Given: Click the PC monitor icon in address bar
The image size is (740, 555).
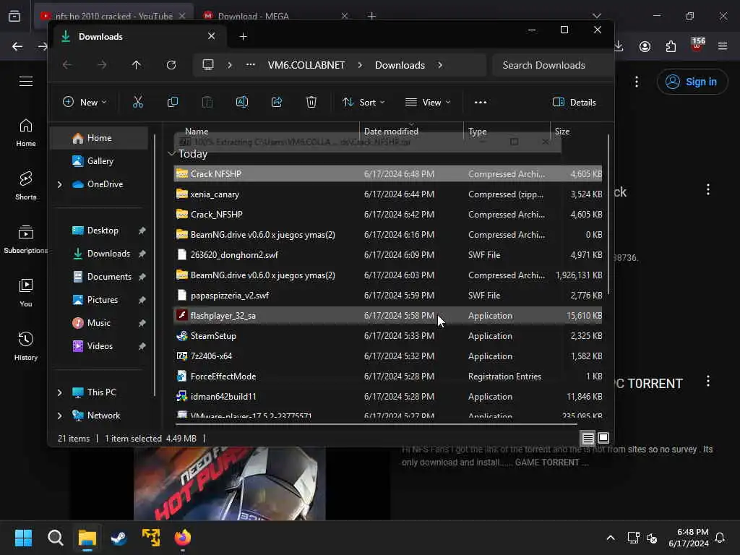Looking at the screenshot, I should 208,65.
